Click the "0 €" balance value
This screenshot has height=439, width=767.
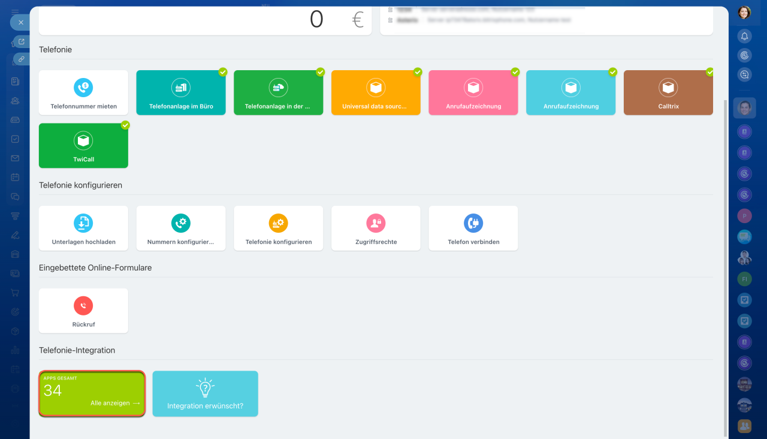click(x=337, y=20)
